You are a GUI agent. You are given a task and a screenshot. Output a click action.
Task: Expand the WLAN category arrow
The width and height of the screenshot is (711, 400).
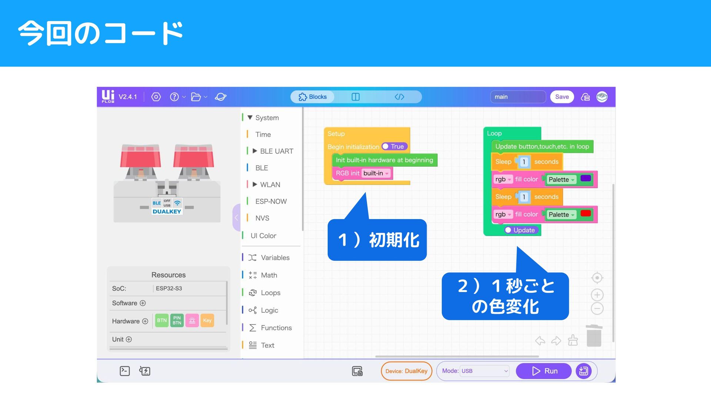[x=255, y=184]
